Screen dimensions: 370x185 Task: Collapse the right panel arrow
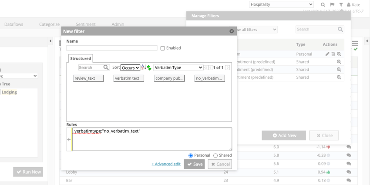coord(367,41)
